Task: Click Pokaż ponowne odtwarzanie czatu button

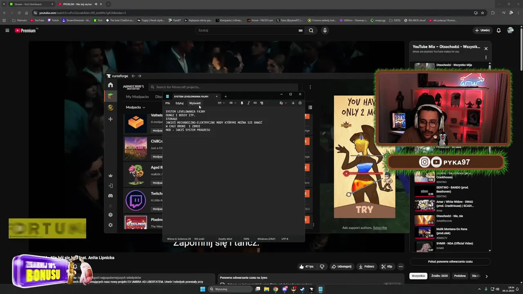Action: coord(450,262)
